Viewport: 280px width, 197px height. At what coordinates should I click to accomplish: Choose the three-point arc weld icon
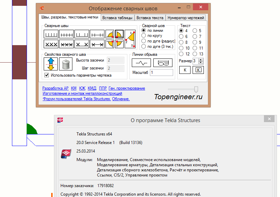click(x=130, y=39)
